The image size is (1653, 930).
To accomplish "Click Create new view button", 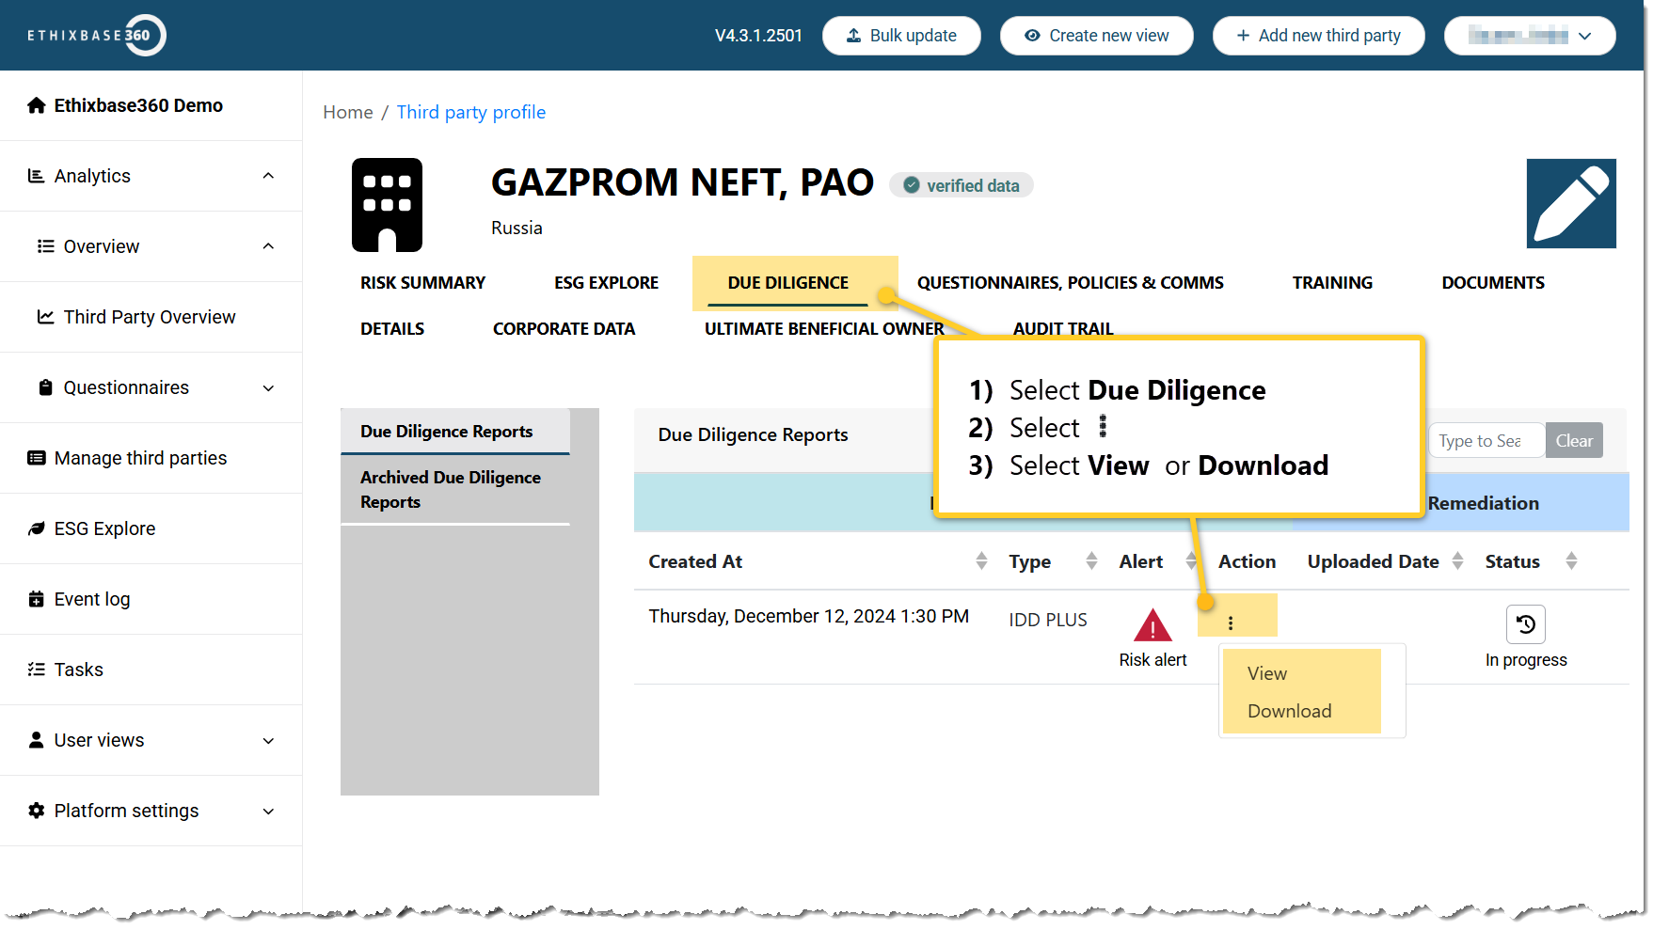I will (1096, 36).
